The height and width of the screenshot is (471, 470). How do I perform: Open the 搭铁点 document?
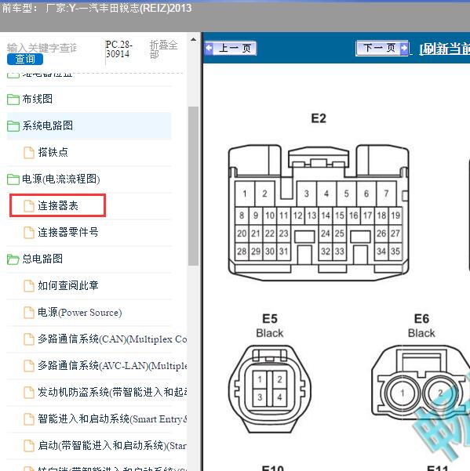coord(53,152)
